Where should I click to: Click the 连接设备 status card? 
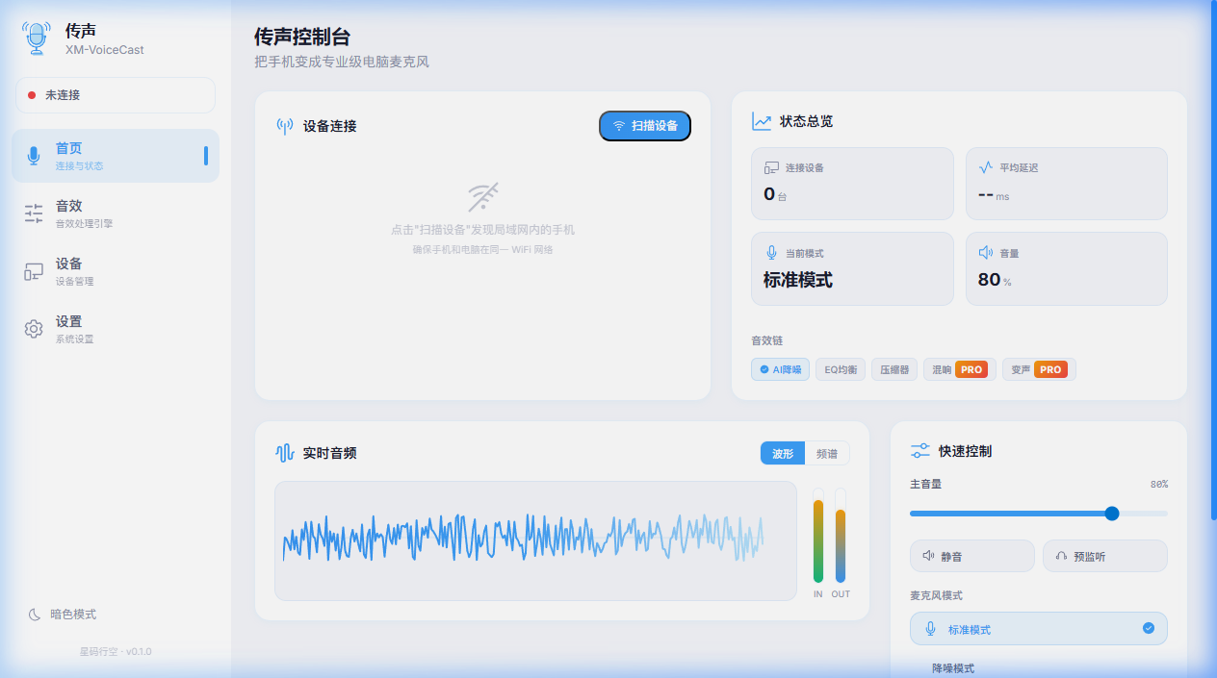852,184
